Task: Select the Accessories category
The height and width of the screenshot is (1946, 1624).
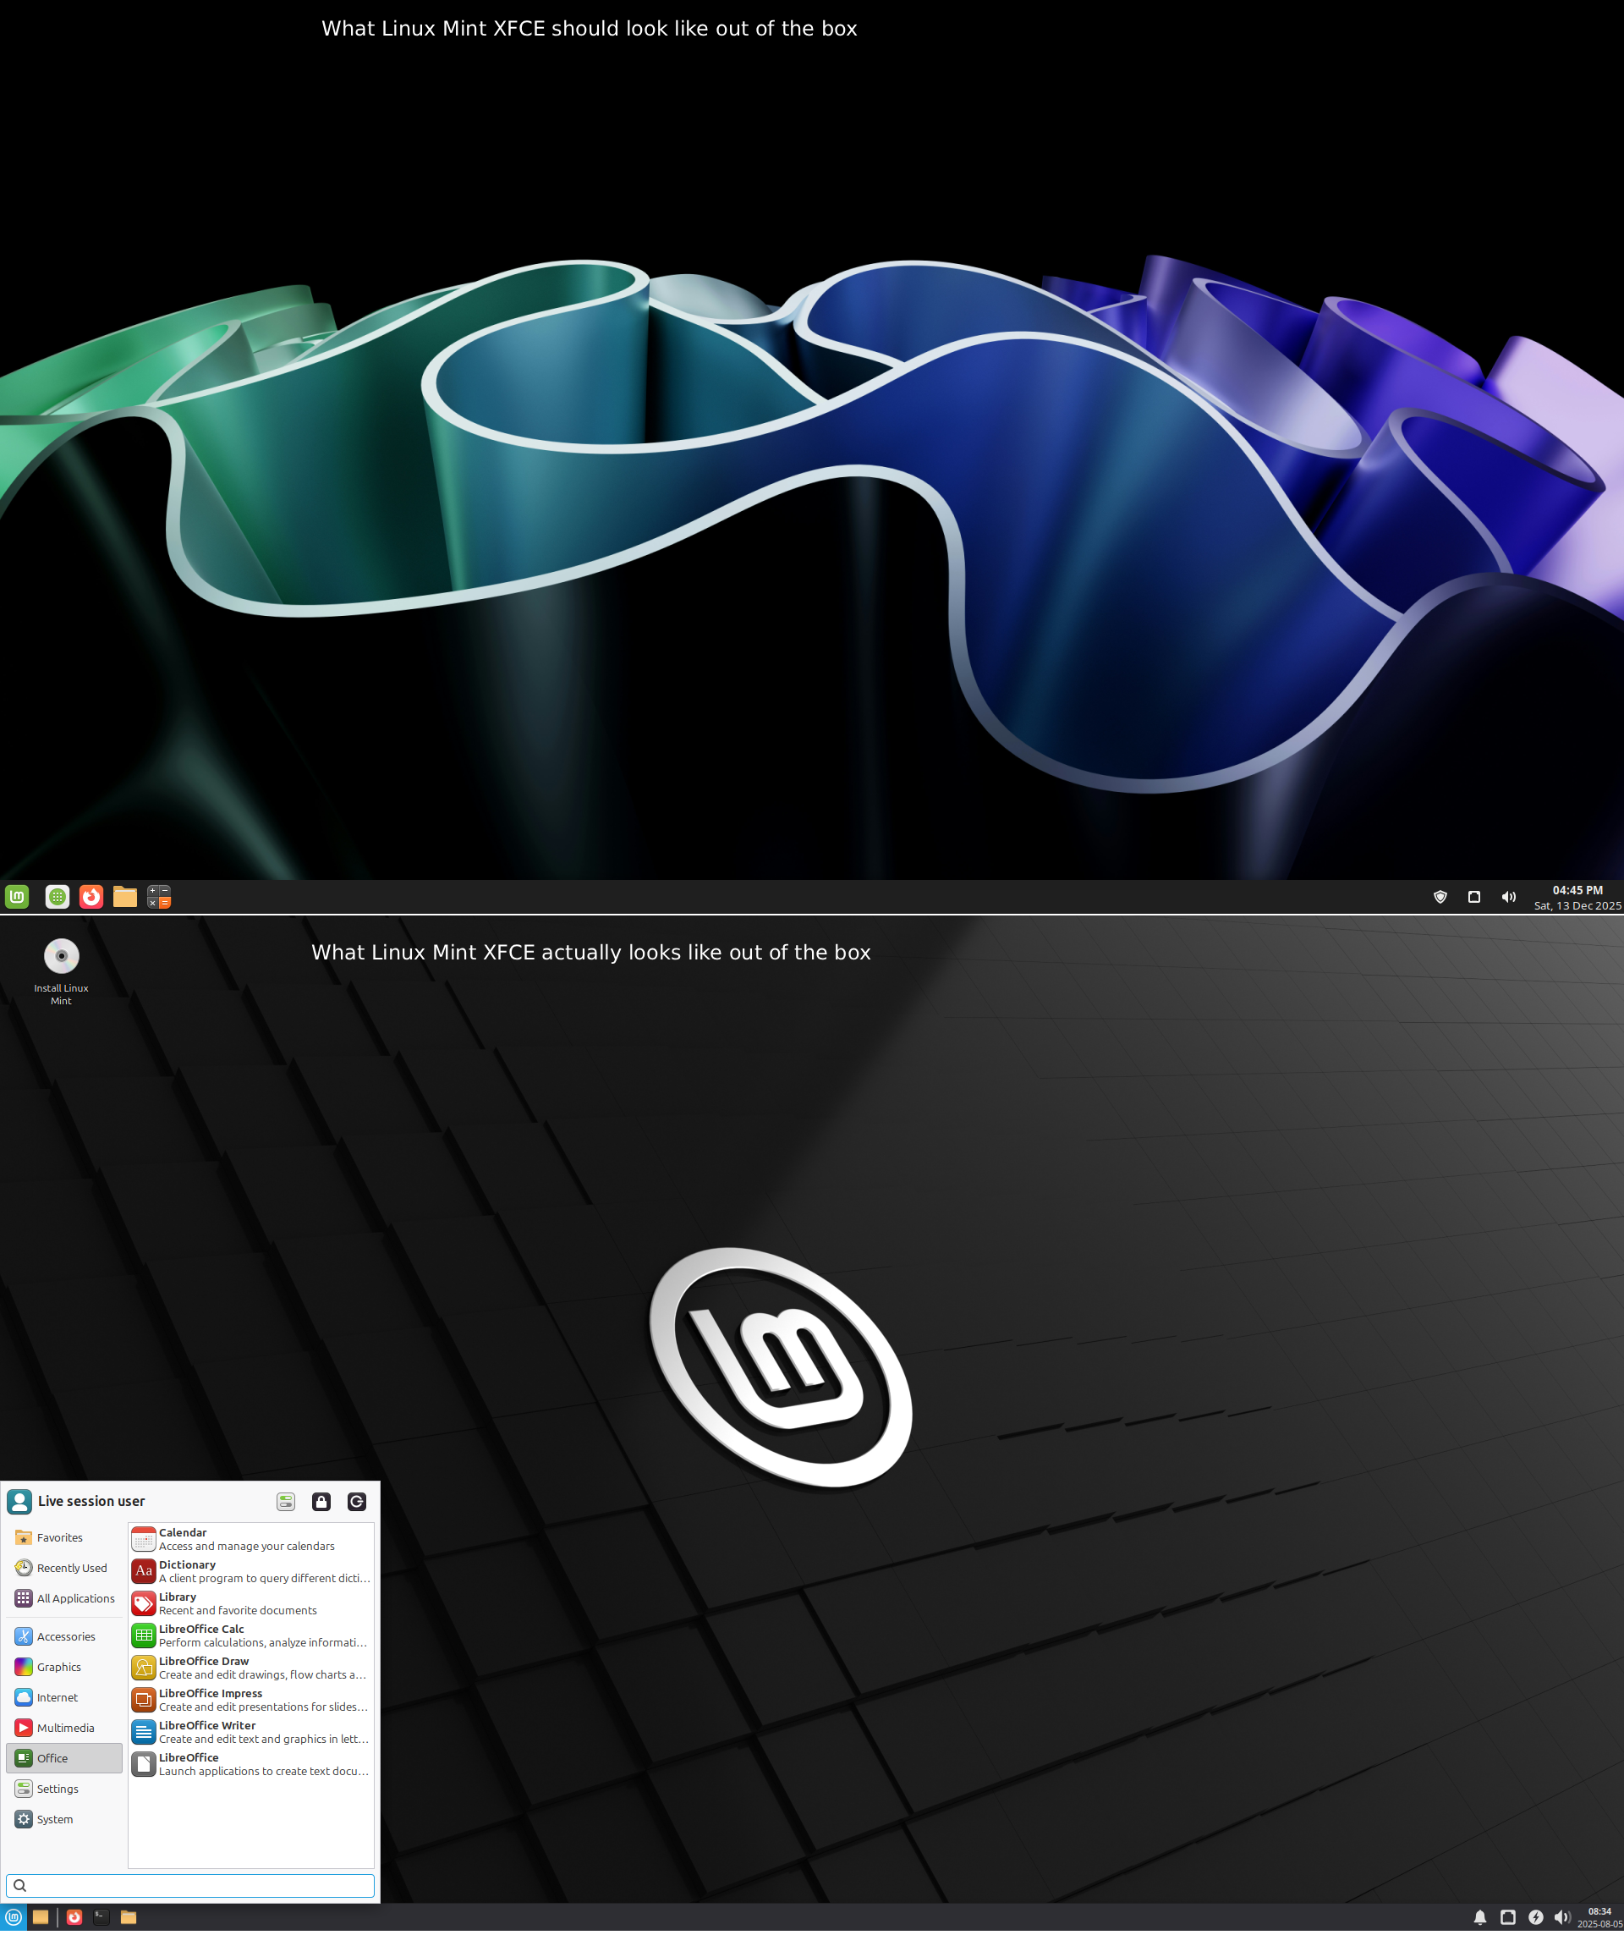Action: click(x=65, y=1637)
